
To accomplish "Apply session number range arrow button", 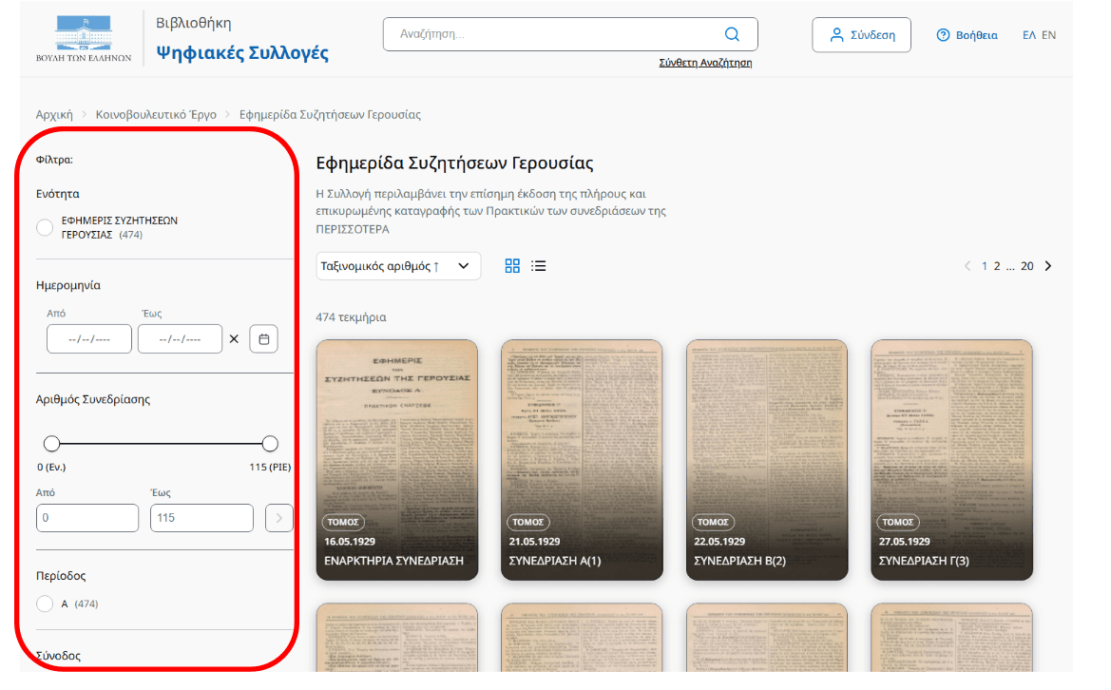I will 278,518.
